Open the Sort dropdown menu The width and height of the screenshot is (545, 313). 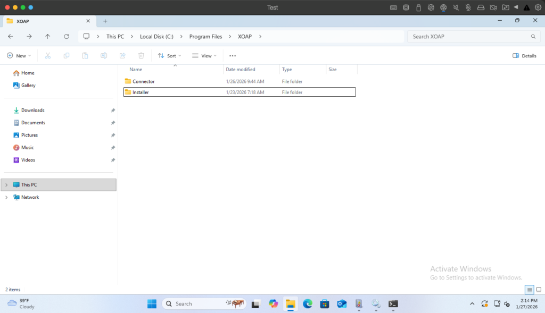pos(169,56)
